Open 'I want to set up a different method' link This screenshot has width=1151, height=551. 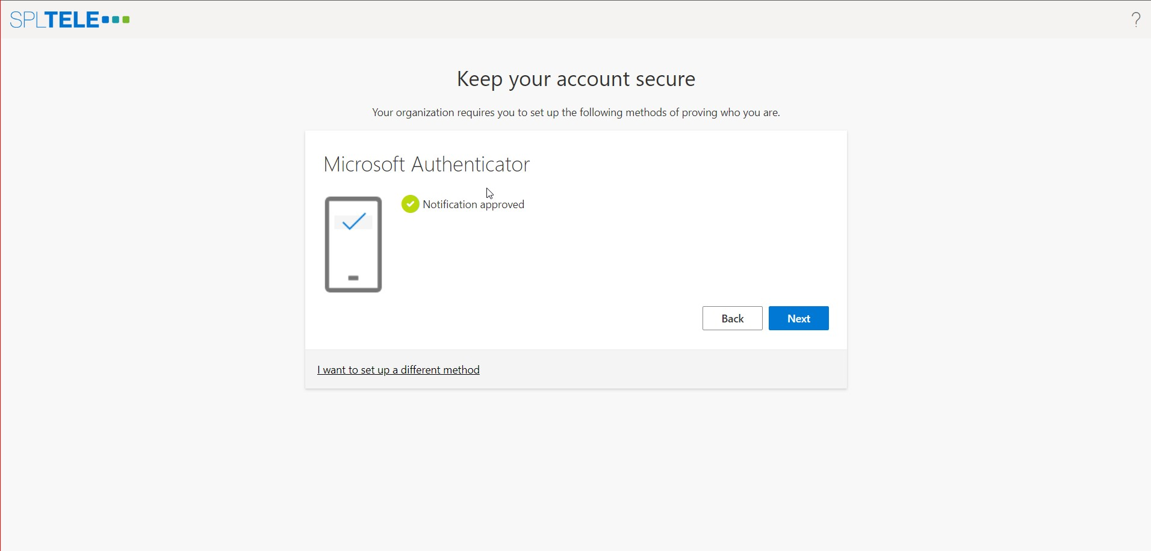tap(399, 370)
